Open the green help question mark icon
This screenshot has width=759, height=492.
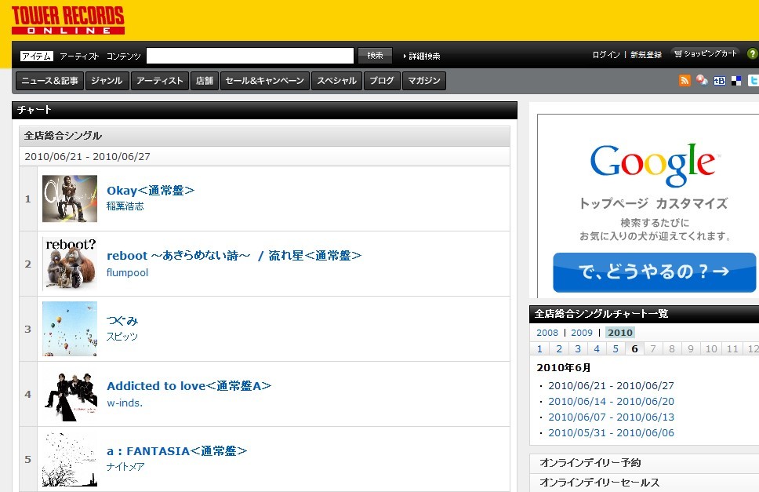point(753,54)
